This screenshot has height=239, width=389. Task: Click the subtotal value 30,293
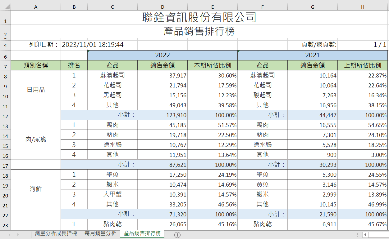pyautogui.click(x=313, y=165)
